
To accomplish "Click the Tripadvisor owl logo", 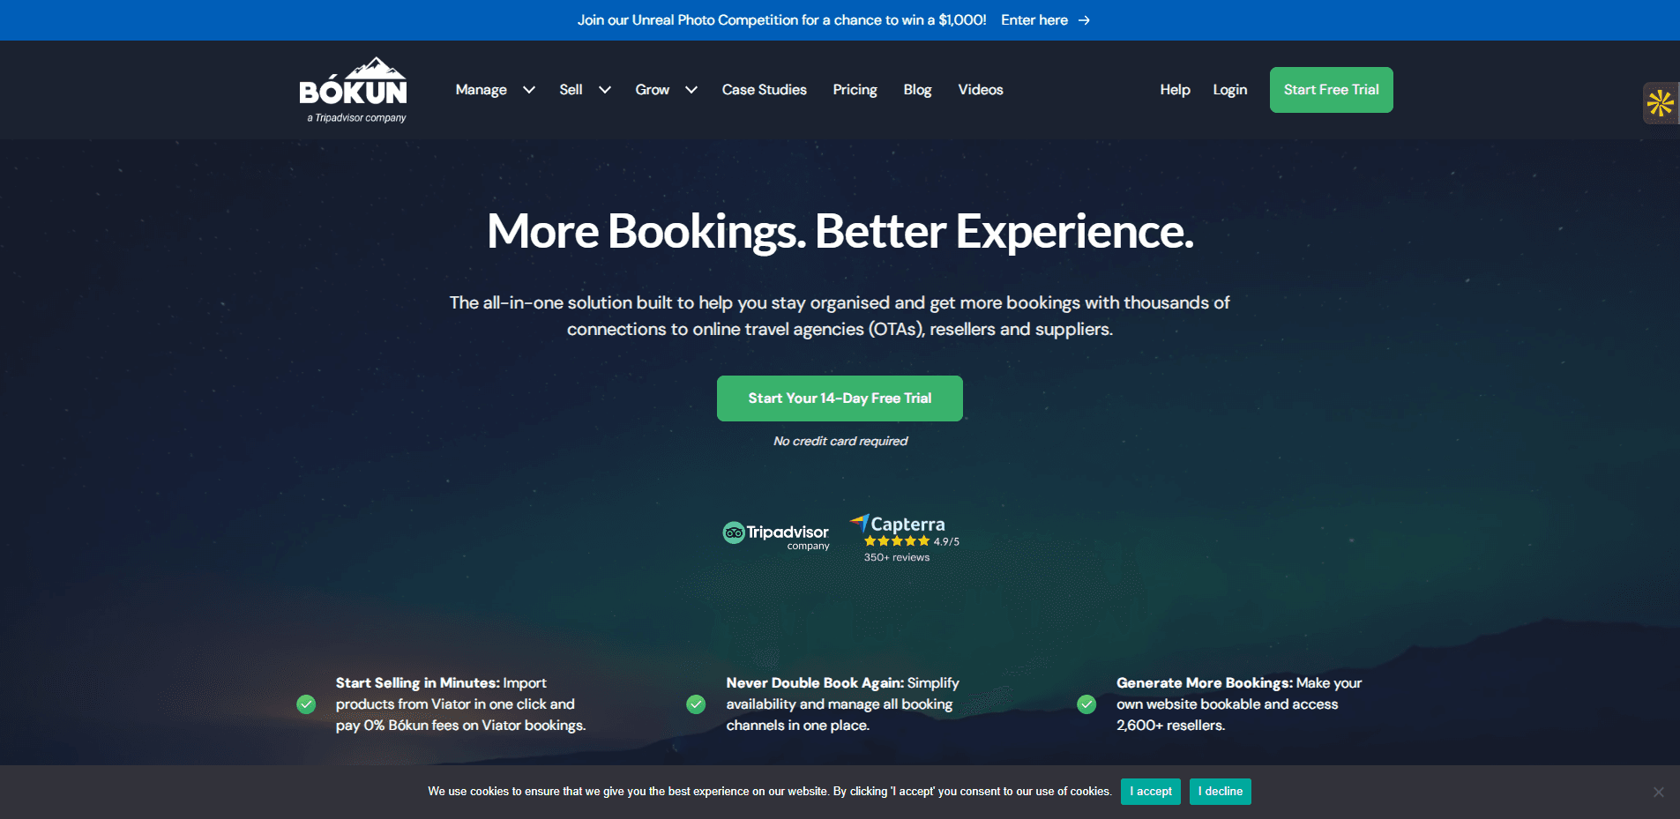I will pyautogui.click(x=734, y=532).
